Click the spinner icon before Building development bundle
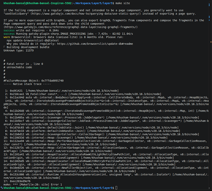 click(x=4, y=47)
